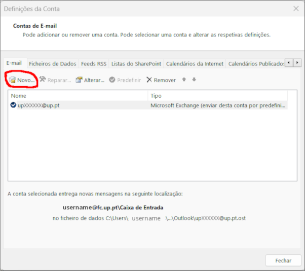Click the Alterar... change account button
The image size is (305, 271).
point(90,80)
